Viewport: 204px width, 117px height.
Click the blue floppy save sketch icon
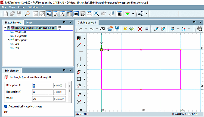point(117,29)
